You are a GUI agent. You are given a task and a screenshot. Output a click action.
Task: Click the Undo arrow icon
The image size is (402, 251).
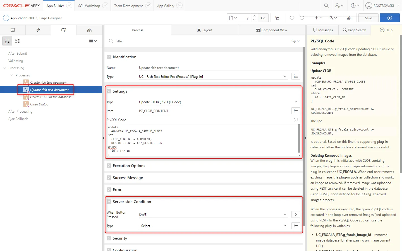292,18
